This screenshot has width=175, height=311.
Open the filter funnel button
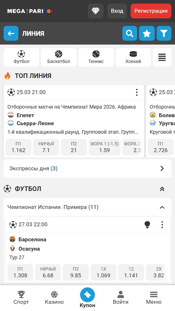[164, 33]
